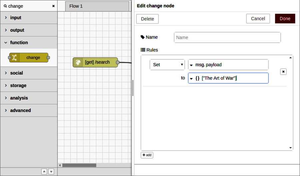Expand the advanced palette category
The image size is (300, 176).
pyautogui.click(x=29, y=110)
